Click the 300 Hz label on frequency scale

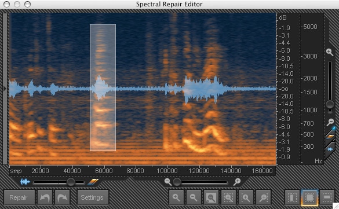pyautogui.click(x=308, y=146)
